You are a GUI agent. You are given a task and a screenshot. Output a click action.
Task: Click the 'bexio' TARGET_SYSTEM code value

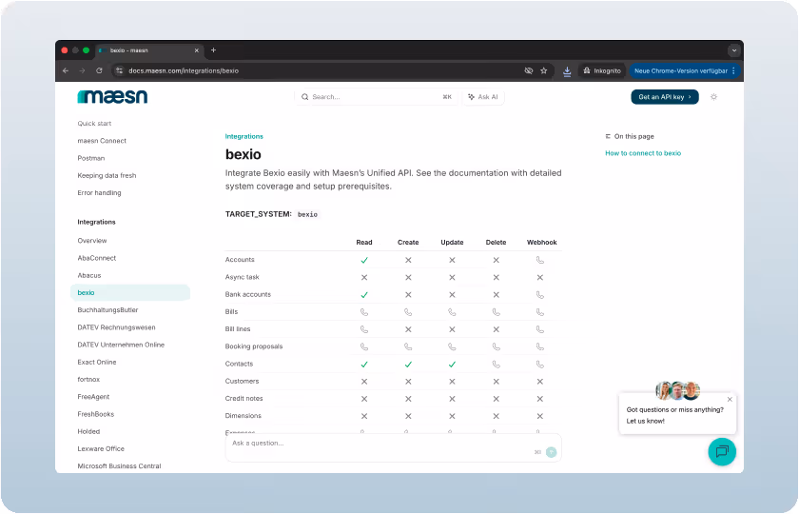(x=308, y=215)
